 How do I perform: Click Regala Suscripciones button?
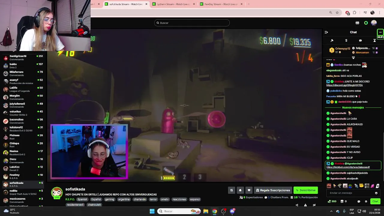click(x=273, y=190)
